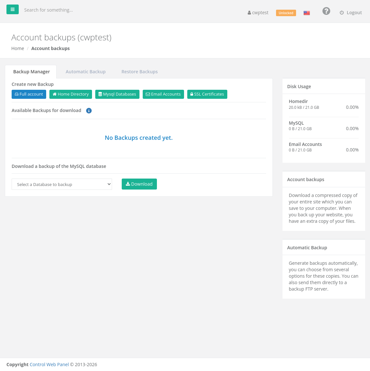Screen dimensions: 370x371
Task: Create an Email Accounts backup
Action: 163,94
